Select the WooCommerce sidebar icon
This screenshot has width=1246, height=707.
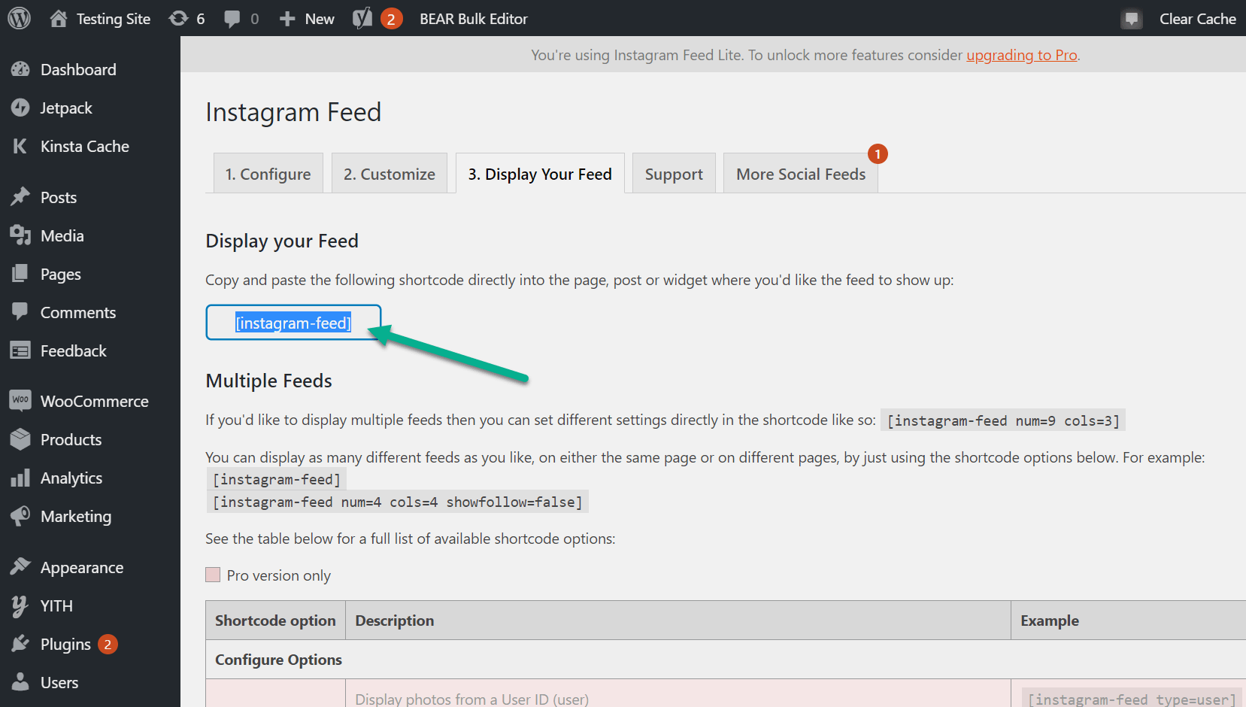[21, 401]
